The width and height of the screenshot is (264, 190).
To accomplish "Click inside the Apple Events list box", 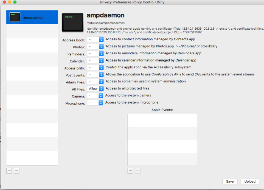I will [x=162, y=140].
